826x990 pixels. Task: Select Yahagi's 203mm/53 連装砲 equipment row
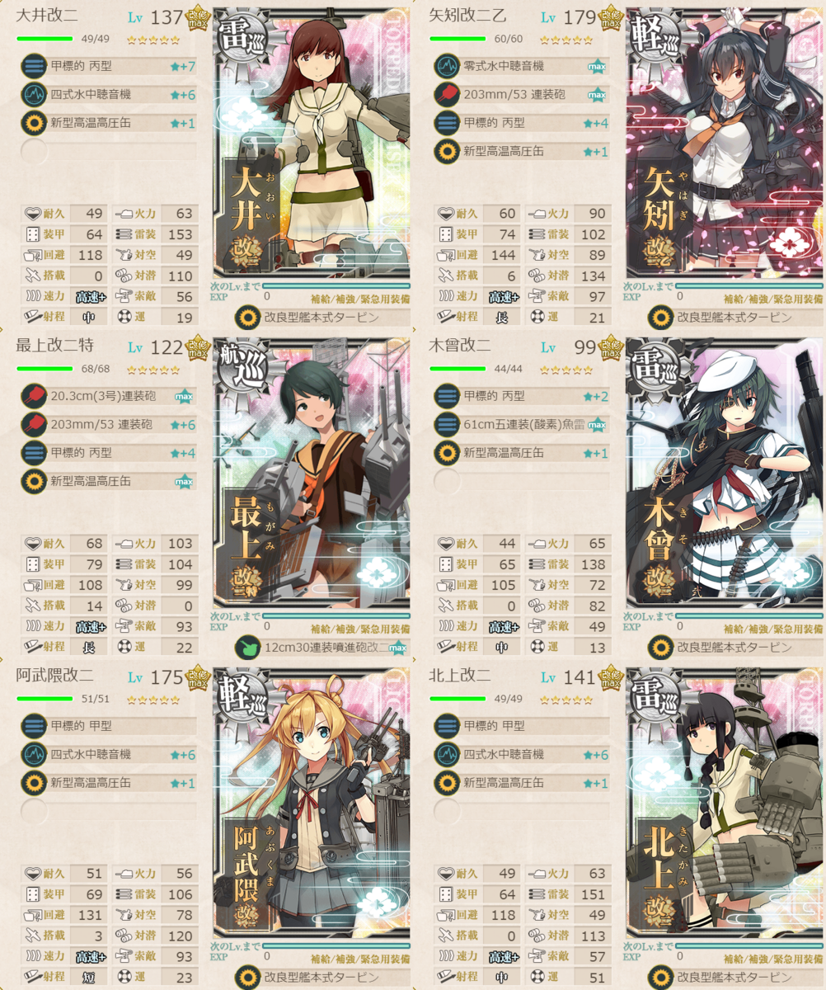pyautogui.click(x=520, y=95)
